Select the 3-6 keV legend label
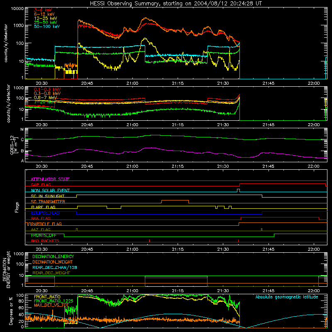This screenshot has width=332, height=332. coord(43,10)
